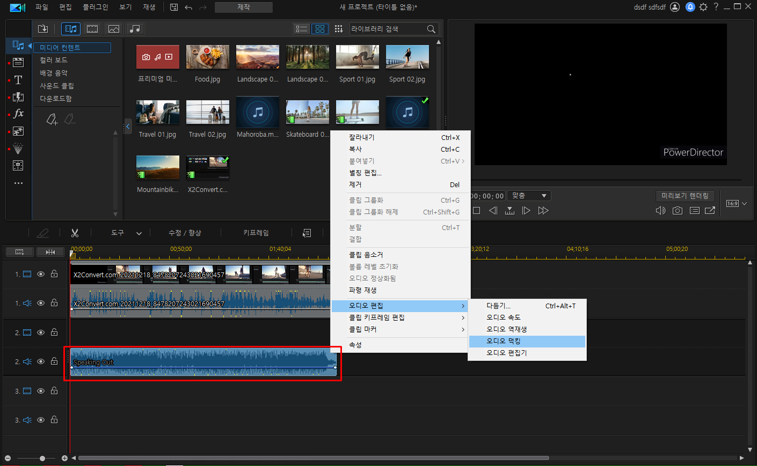Click the 키프레임 button above the timeline
Screen dimensions: 757x466
(x=256, y=233)
